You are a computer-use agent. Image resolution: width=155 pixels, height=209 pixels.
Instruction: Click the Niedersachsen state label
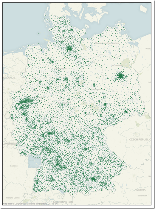60,69
